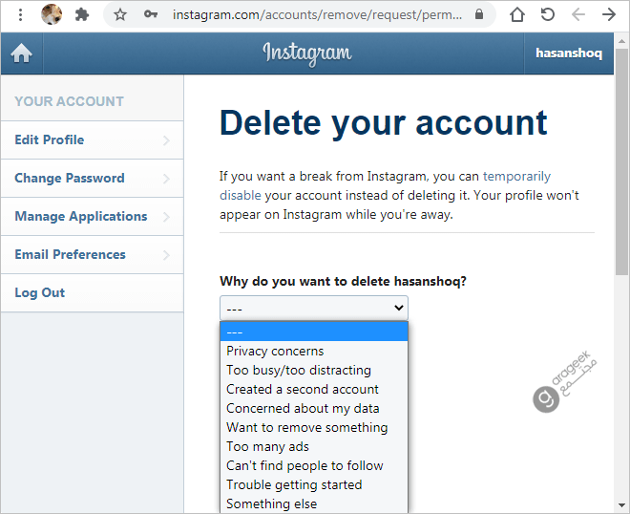Open the browser three-dot menu

(20, 15)
